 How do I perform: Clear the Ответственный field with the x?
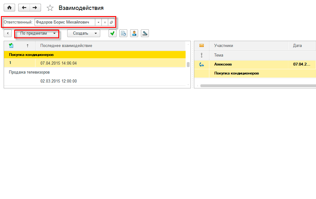pos(105,22)
